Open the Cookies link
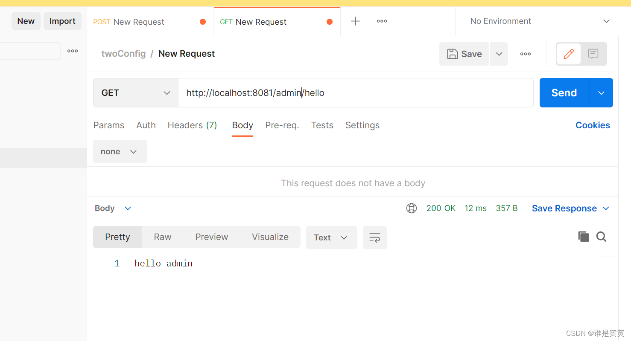This screenshot has height=341, width=631. pos(593,125)
